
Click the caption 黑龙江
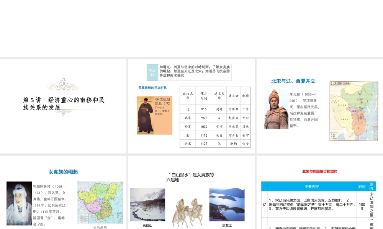(227, 225)
